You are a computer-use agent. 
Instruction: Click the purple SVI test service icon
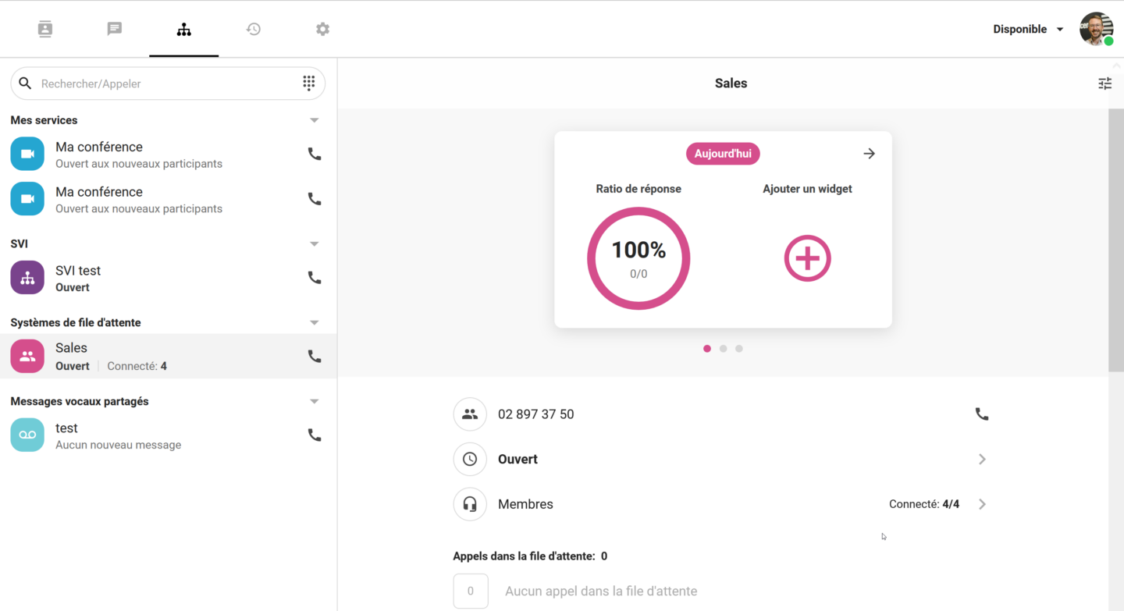pos(27,278)
